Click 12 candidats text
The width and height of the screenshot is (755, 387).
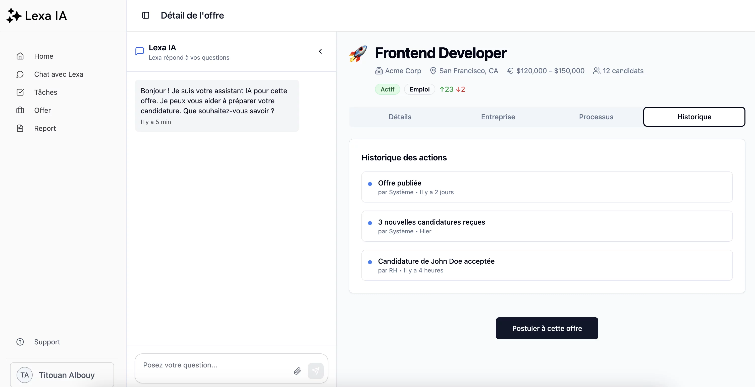(623, 71)
